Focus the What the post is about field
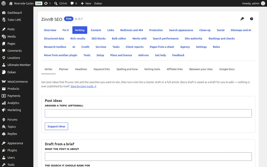 click(148, 157)
